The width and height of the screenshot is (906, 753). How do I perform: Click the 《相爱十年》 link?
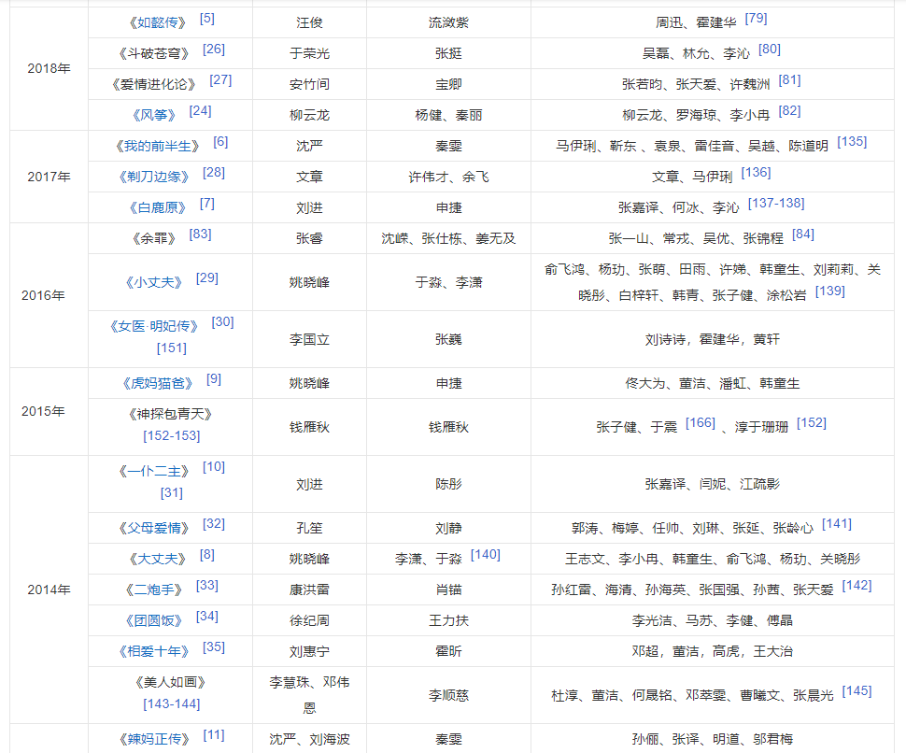tap(156, 651)
